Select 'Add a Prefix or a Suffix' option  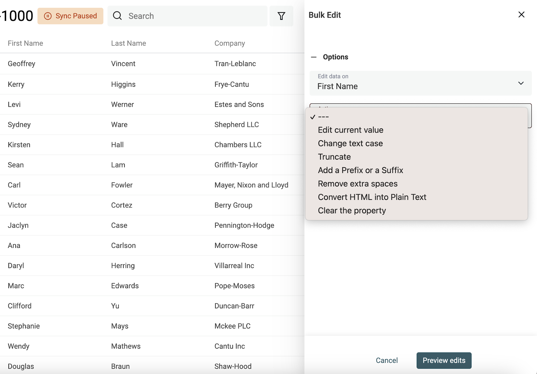pyautogui.click(x=361, y=170)
